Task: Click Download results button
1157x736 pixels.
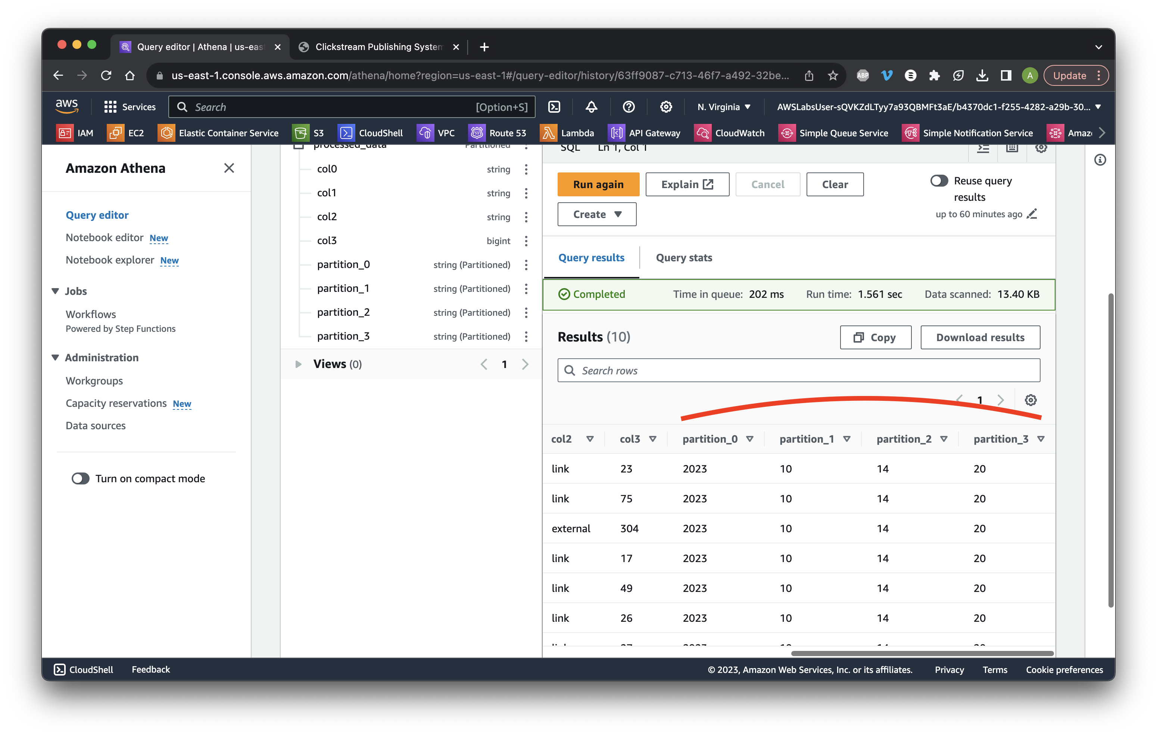Action: (980, 337)
